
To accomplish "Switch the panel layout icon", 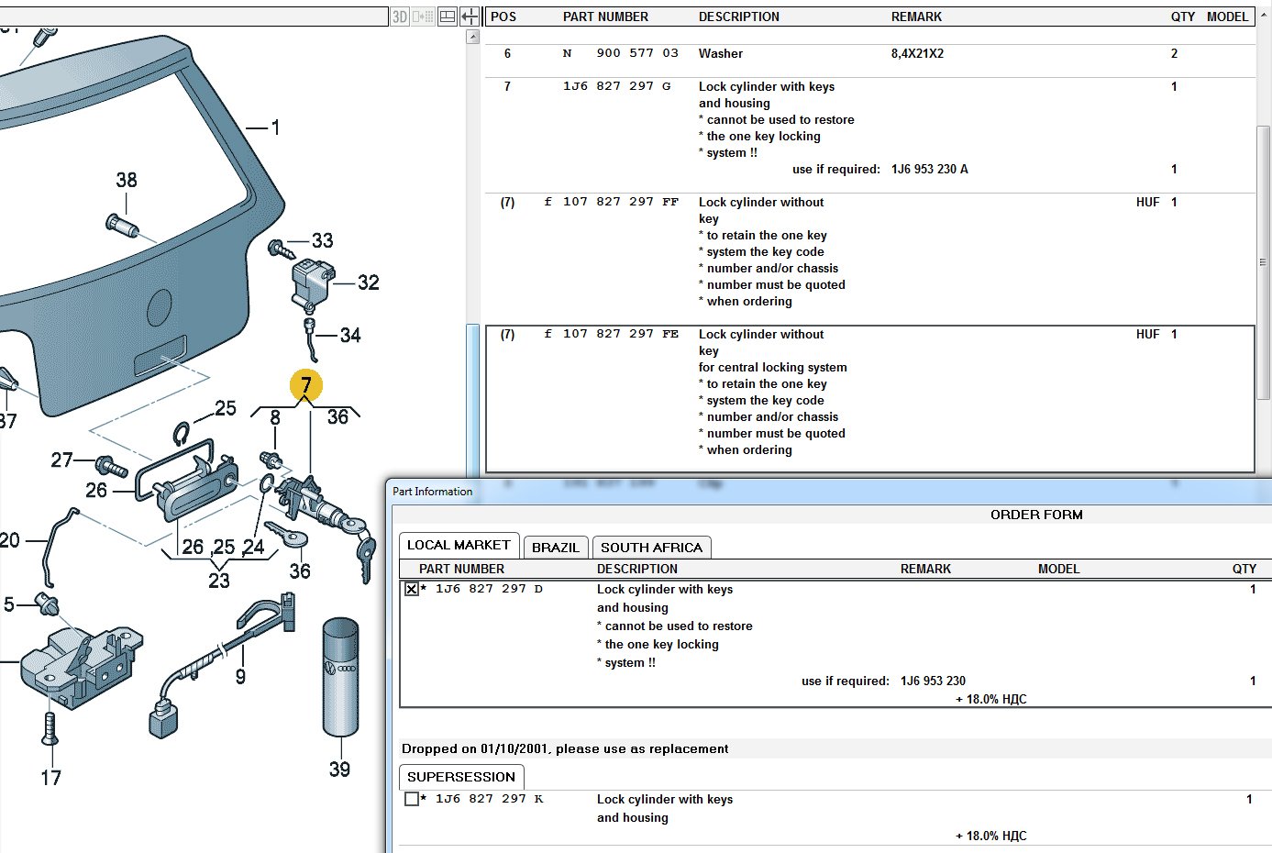I will [448, 17].
